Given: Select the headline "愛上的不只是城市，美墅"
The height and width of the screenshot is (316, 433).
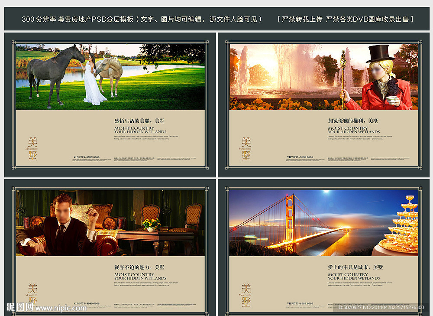Looking at the screenshot, I should coord(355,267).
